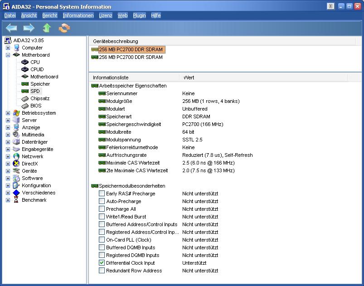
Task: Expand the Computer tree node
Action: [x=8, y=48]
